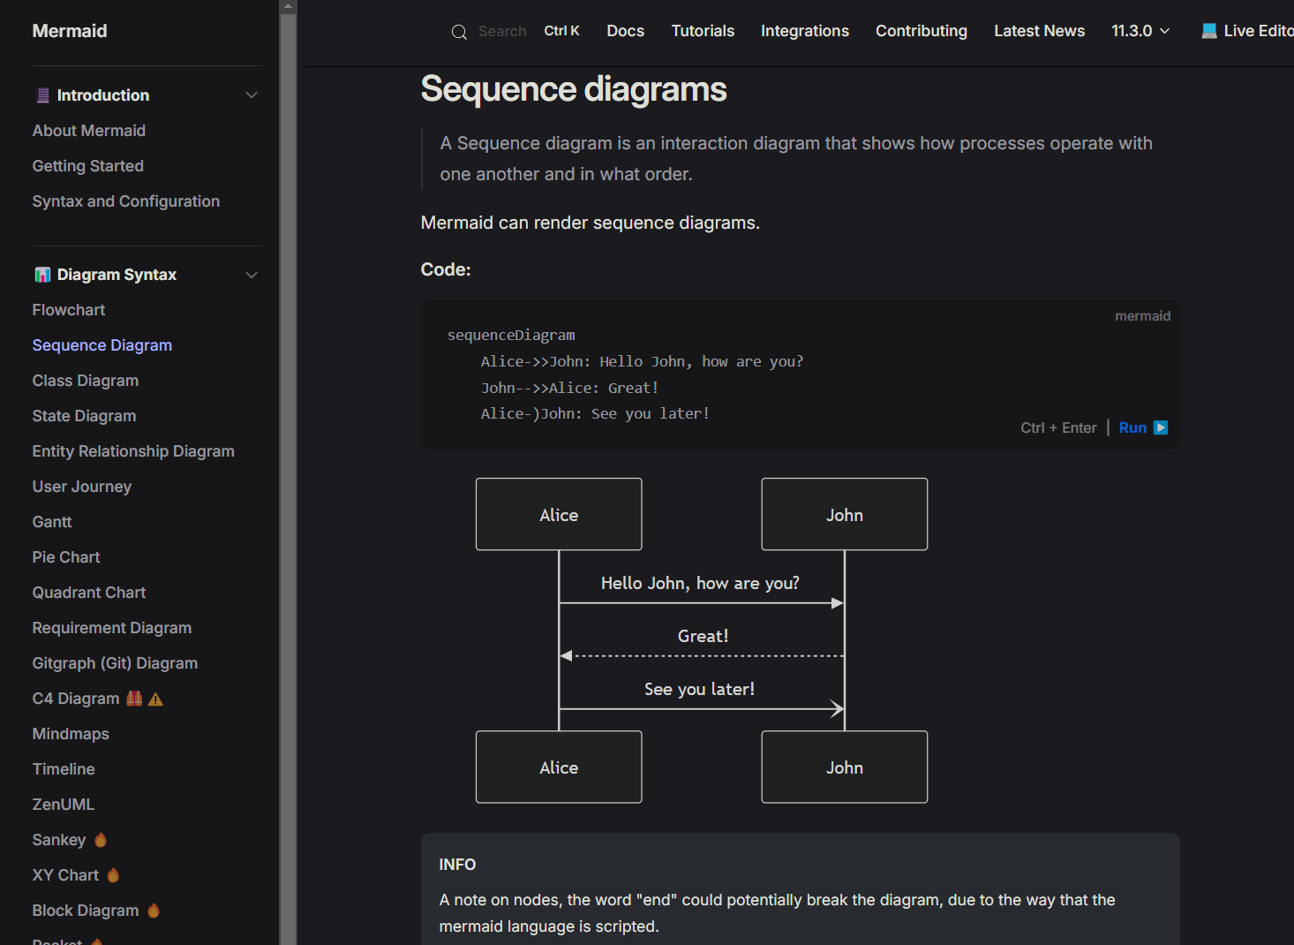Open the ZenUML page
Screen dimensions: 1294x945
pos(64,805)
